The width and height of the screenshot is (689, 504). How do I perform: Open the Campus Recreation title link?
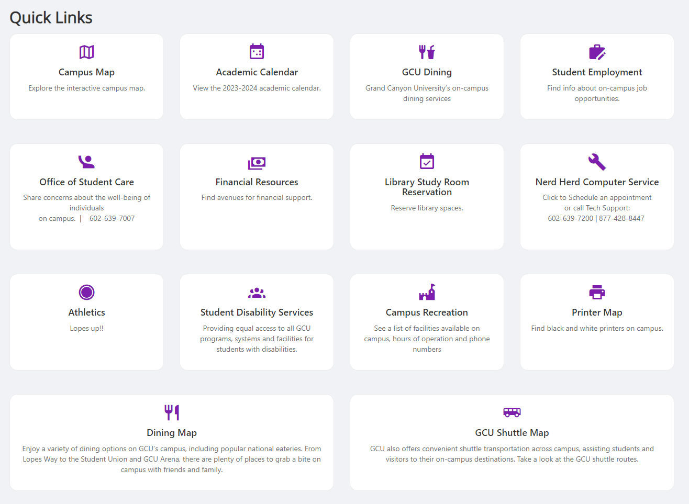(x=427, y=312)
